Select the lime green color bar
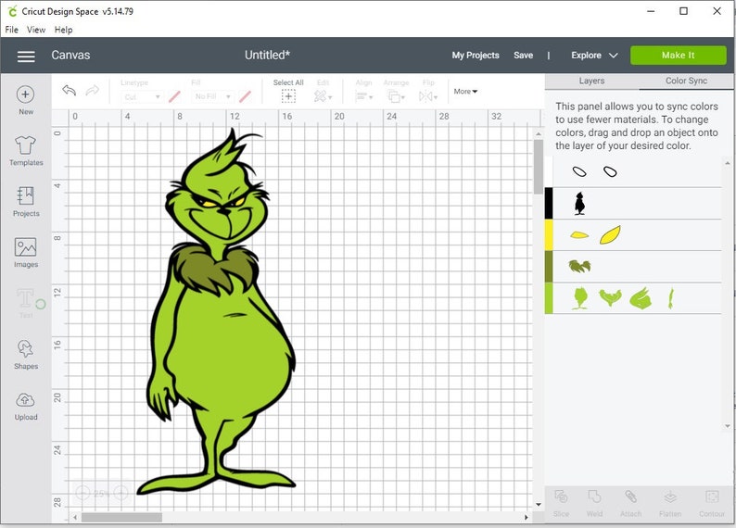The height and width of the screenshot is (528, 736). pos(548,298)
